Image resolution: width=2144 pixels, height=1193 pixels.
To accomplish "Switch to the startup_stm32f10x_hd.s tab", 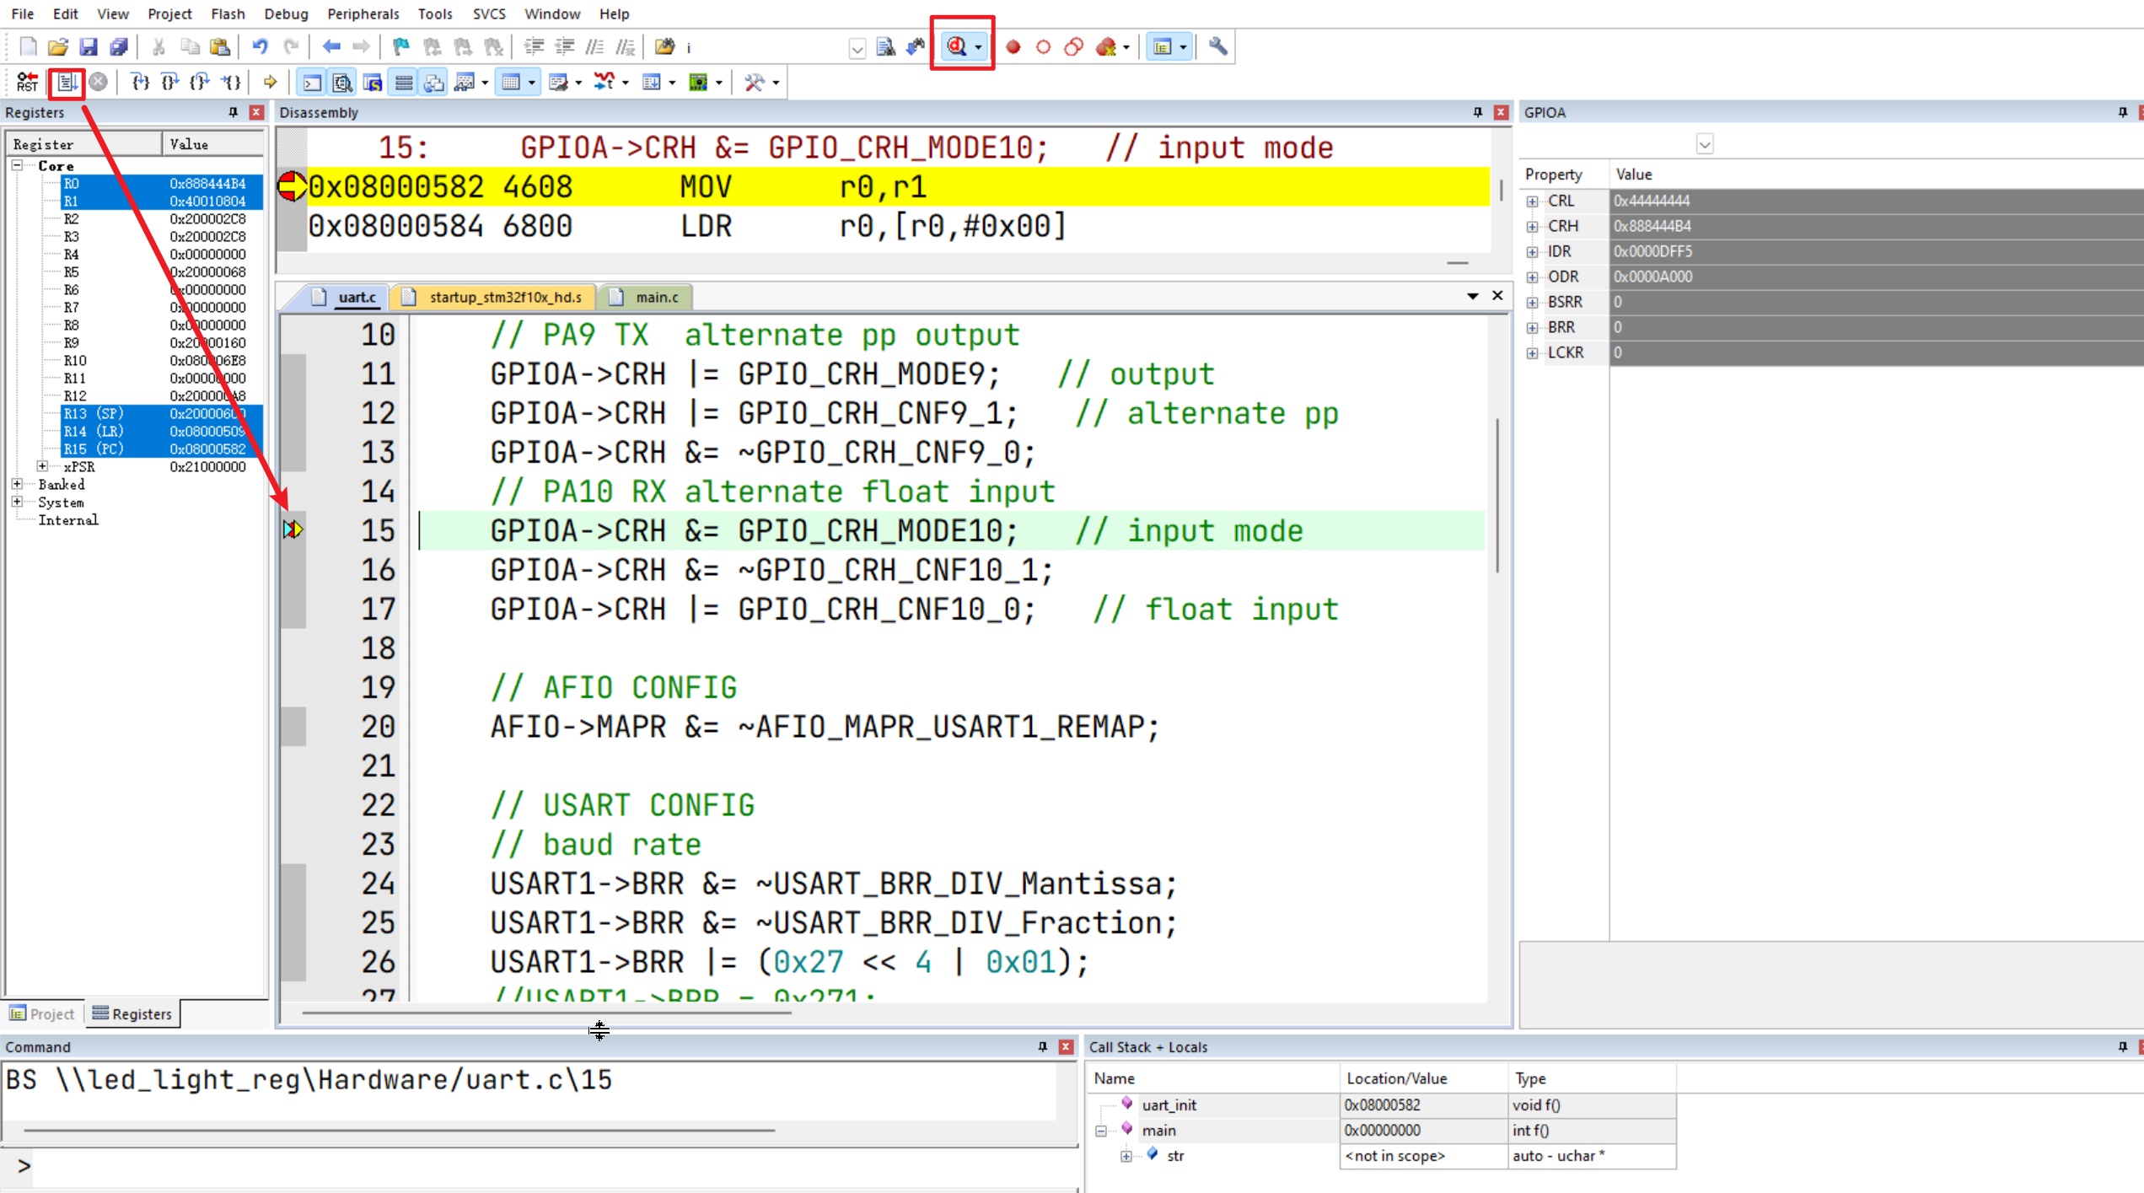I will (494, 297).
